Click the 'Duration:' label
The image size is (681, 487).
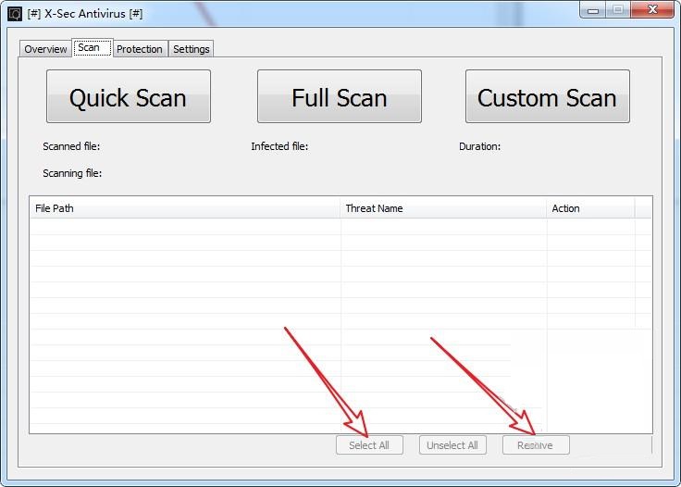click(479, 146)
